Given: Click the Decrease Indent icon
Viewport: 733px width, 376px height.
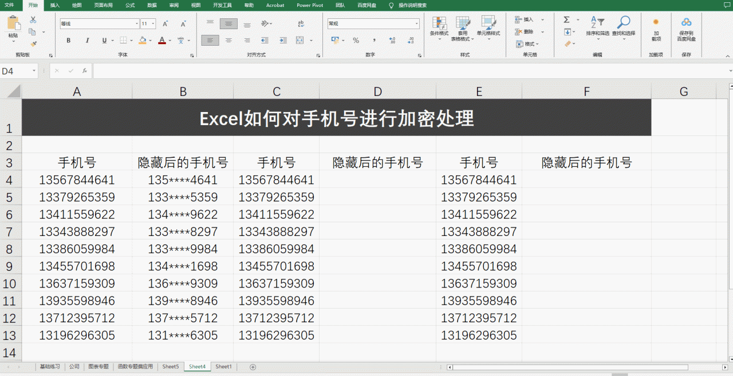Looking at the screenshot, I should coord(265,41).
